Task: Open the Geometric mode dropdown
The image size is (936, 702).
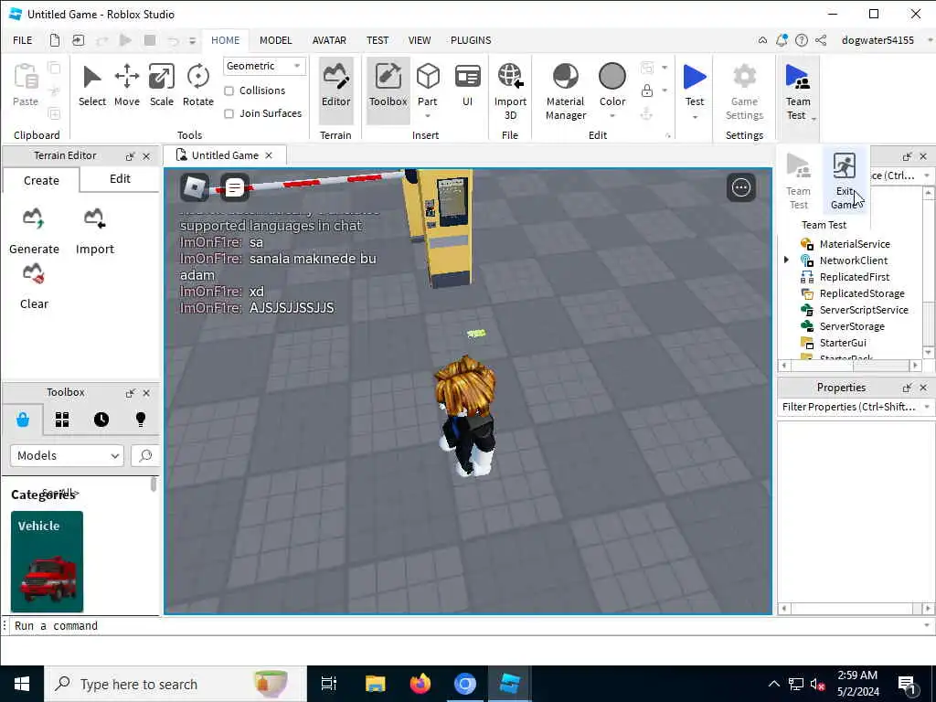Action: click(264, 66)
